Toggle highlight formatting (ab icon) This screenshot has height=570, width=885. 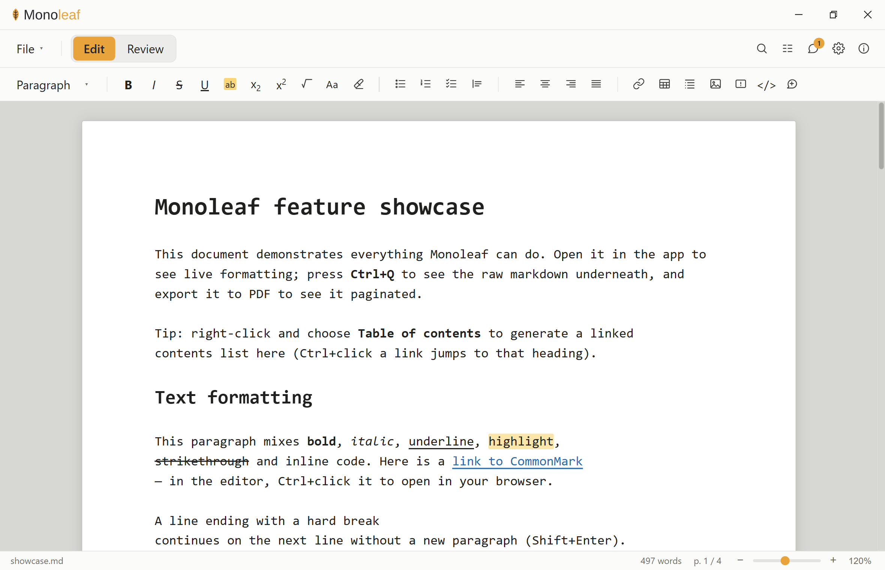point(230,84)
